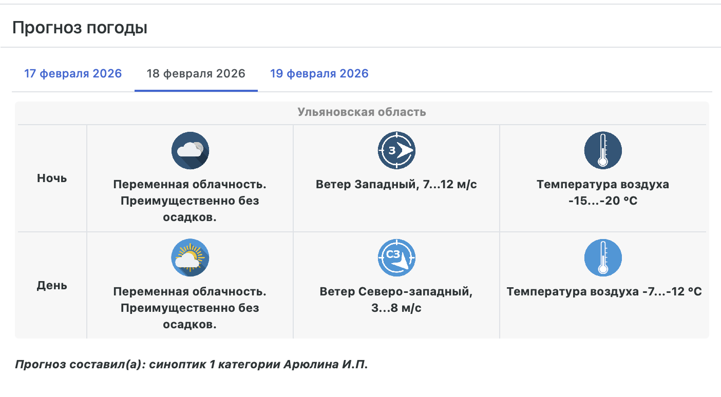
Task: Select the 18 февраля 2026 tab
Action: click(196, 73)
